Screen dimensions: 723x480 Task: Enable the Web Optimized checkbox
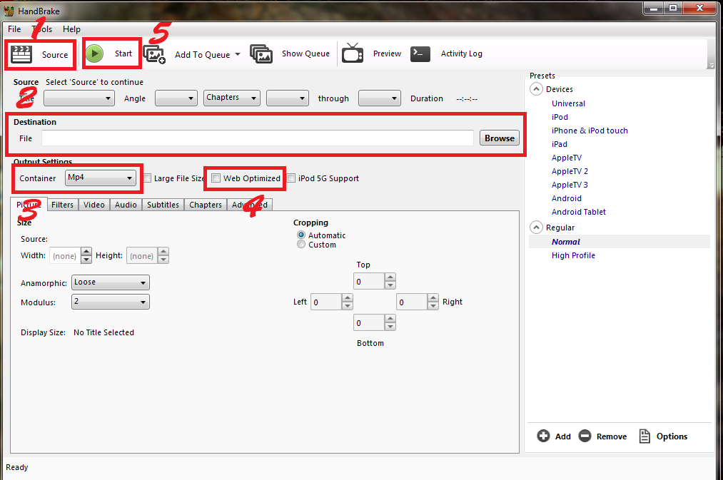[x=216, y=178]
